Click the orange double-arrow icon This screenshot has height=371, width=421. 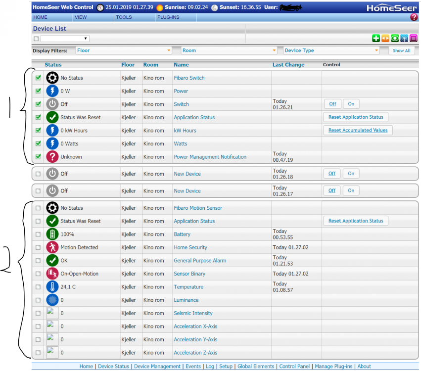pyautogui.click(x=385, y=38)
